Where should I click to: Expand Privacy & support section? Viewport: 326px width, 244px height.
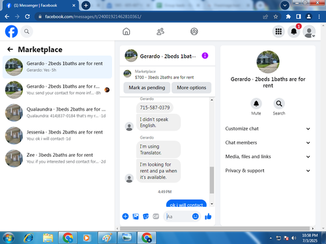click(268, 170)
